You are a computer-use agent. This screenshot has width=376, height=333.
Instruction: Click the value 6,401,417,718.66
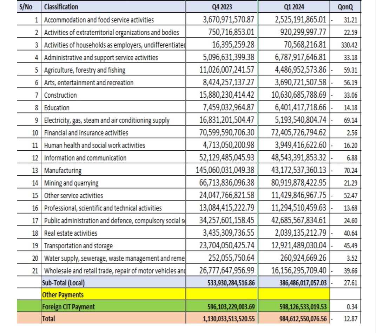pyautogui.click(x=301, y=107)
